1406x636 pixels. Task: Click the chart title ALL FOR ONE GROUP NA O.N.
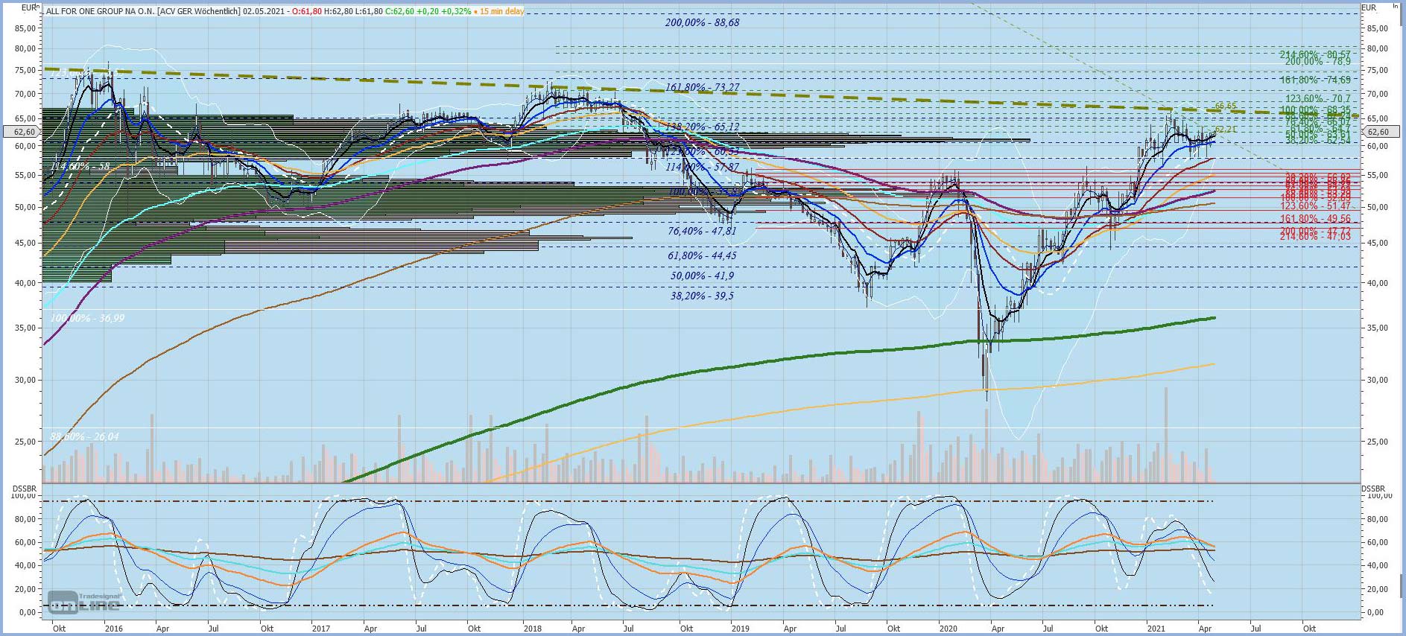click(x=101, y=11)
